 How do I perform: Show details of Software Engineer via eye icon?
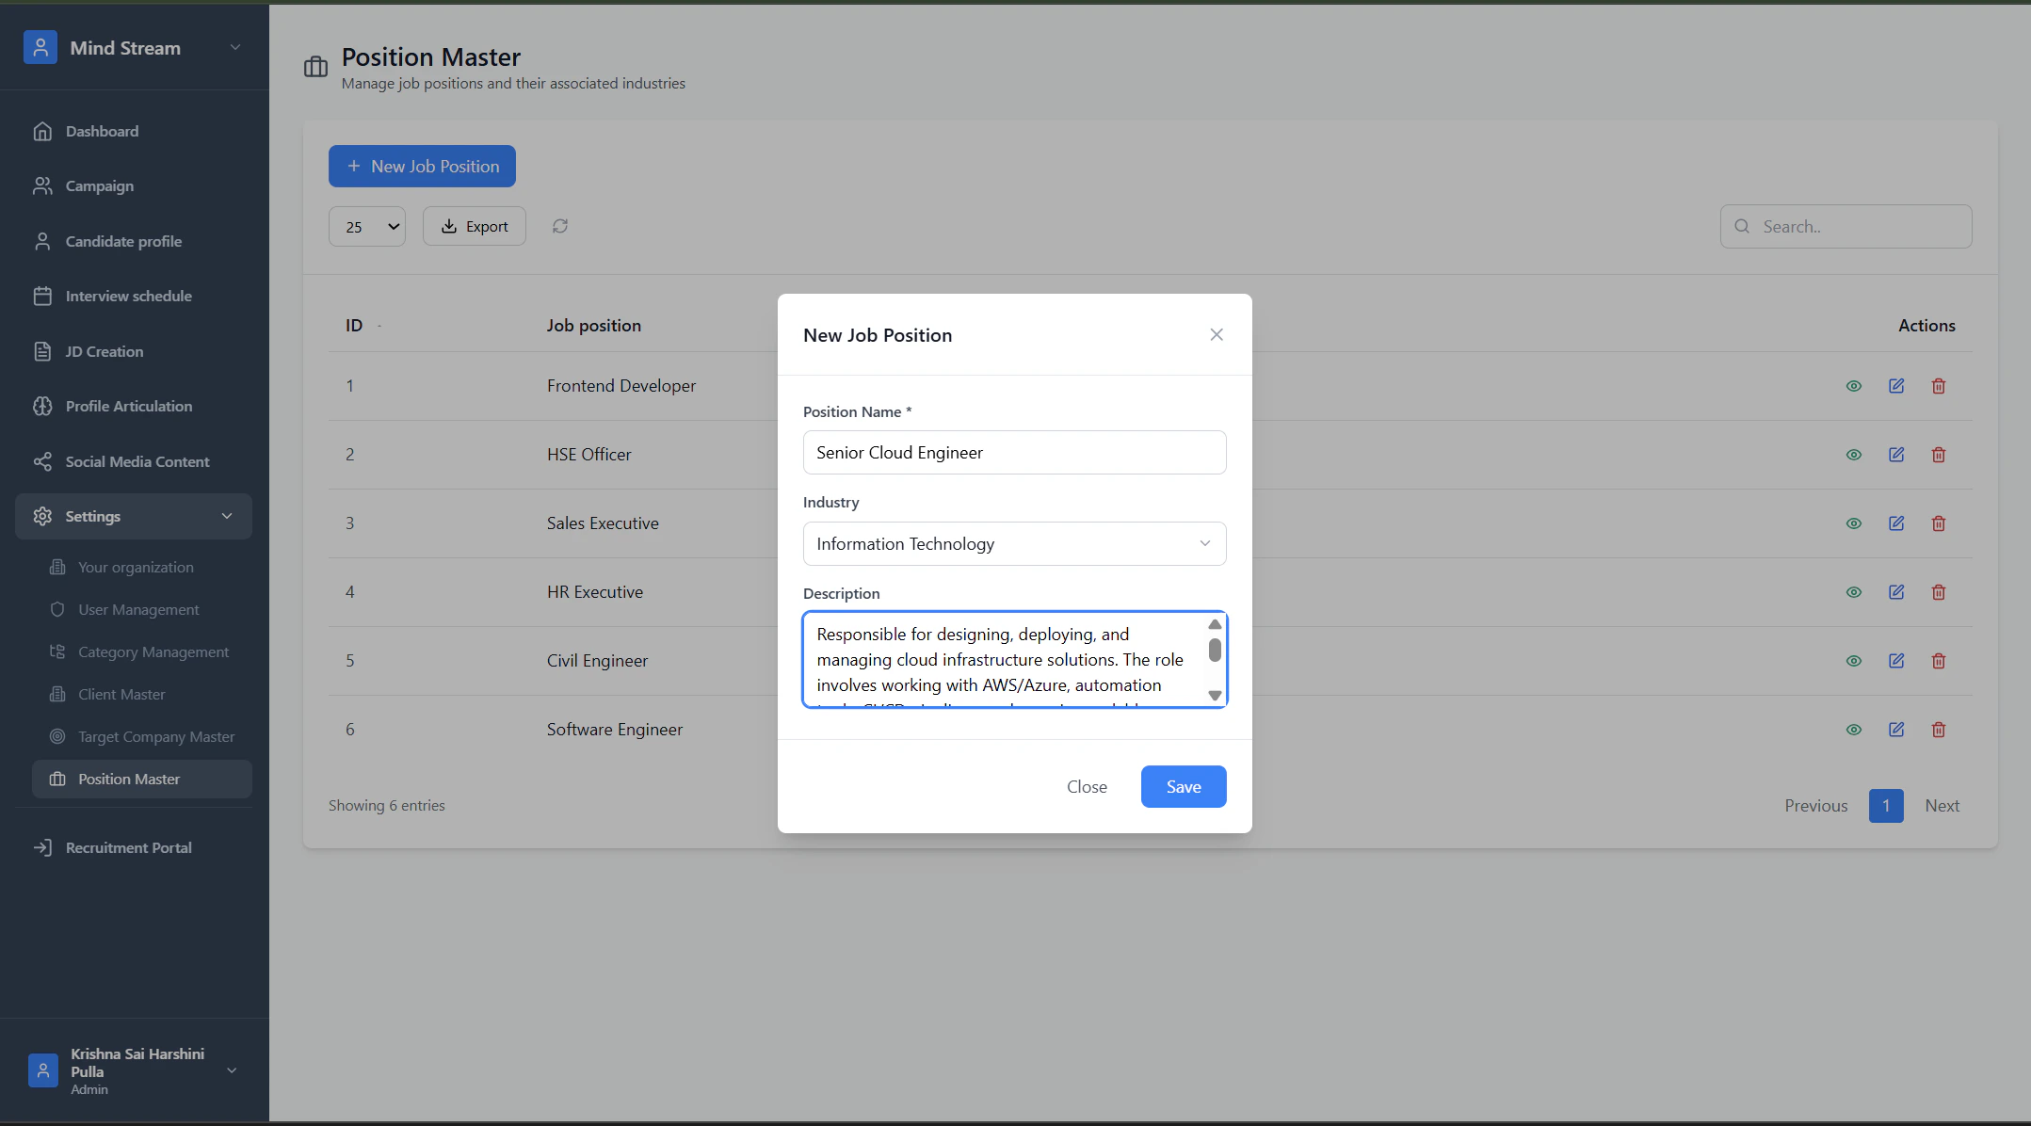[1854, 730]
